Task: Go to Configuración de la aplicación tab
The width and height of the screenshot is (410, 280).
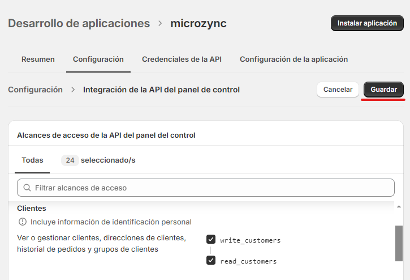Action: pos(294,59)
